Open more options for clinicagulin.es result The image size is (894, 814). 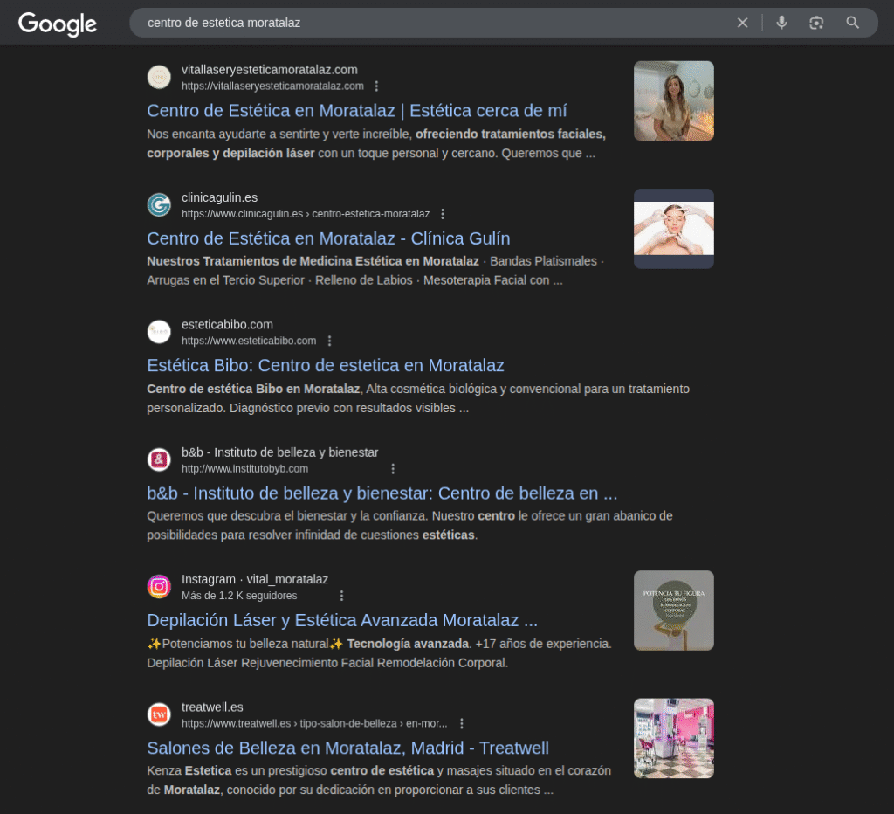(x=443, y=214)
